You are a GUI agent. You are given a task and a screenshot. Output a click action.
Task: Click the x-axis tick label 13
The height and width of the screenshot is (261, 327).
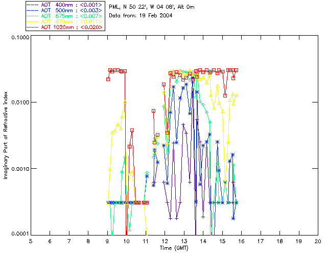pos(184,241)
